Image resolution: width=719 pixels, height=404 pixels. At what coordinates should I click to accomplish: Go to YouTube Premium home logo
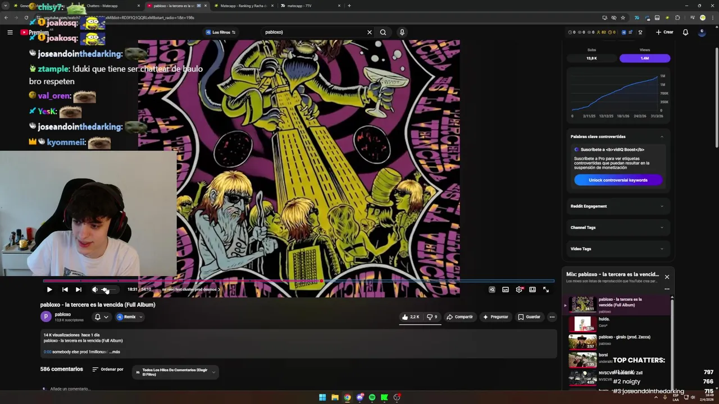(35, 32)
